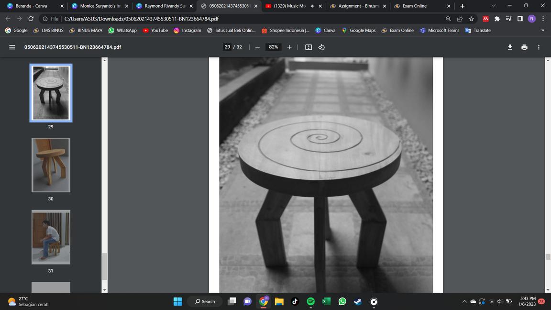Screen dimensions: 551x310
Task: Select the page 29 thumbnail
Action: [51, 93]
